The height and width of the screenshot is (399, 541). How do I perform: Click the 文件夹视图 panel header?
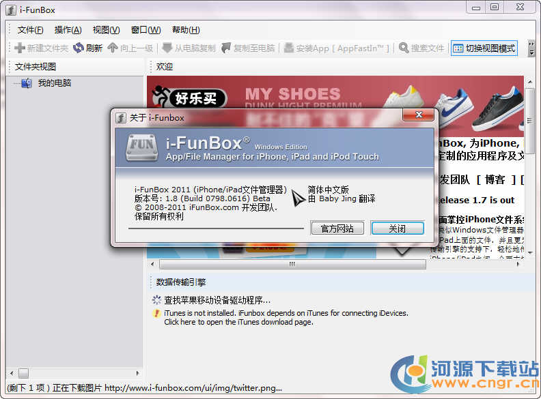36,67
